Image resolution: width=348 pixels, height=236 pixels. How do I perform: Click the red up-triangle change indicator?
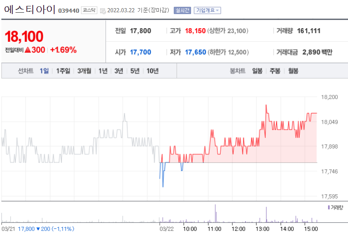tap(28, 50)
